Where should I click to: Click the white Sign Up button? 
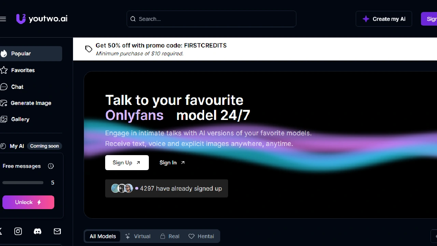[x=127, y=163]
